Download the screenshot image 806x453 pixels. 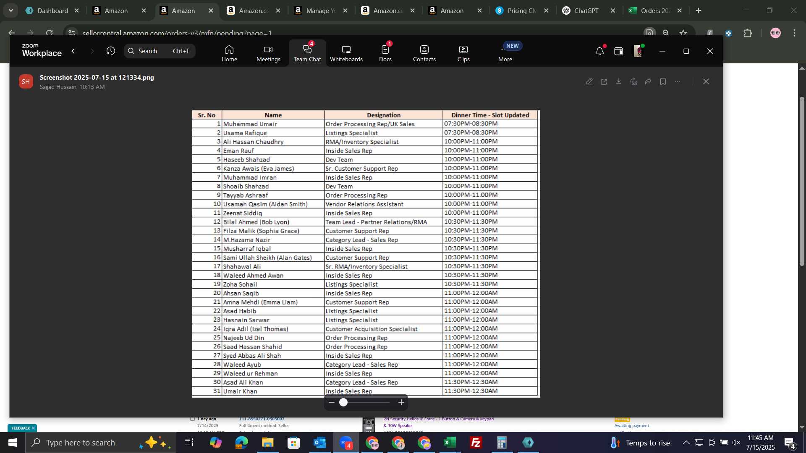(619, 81)
